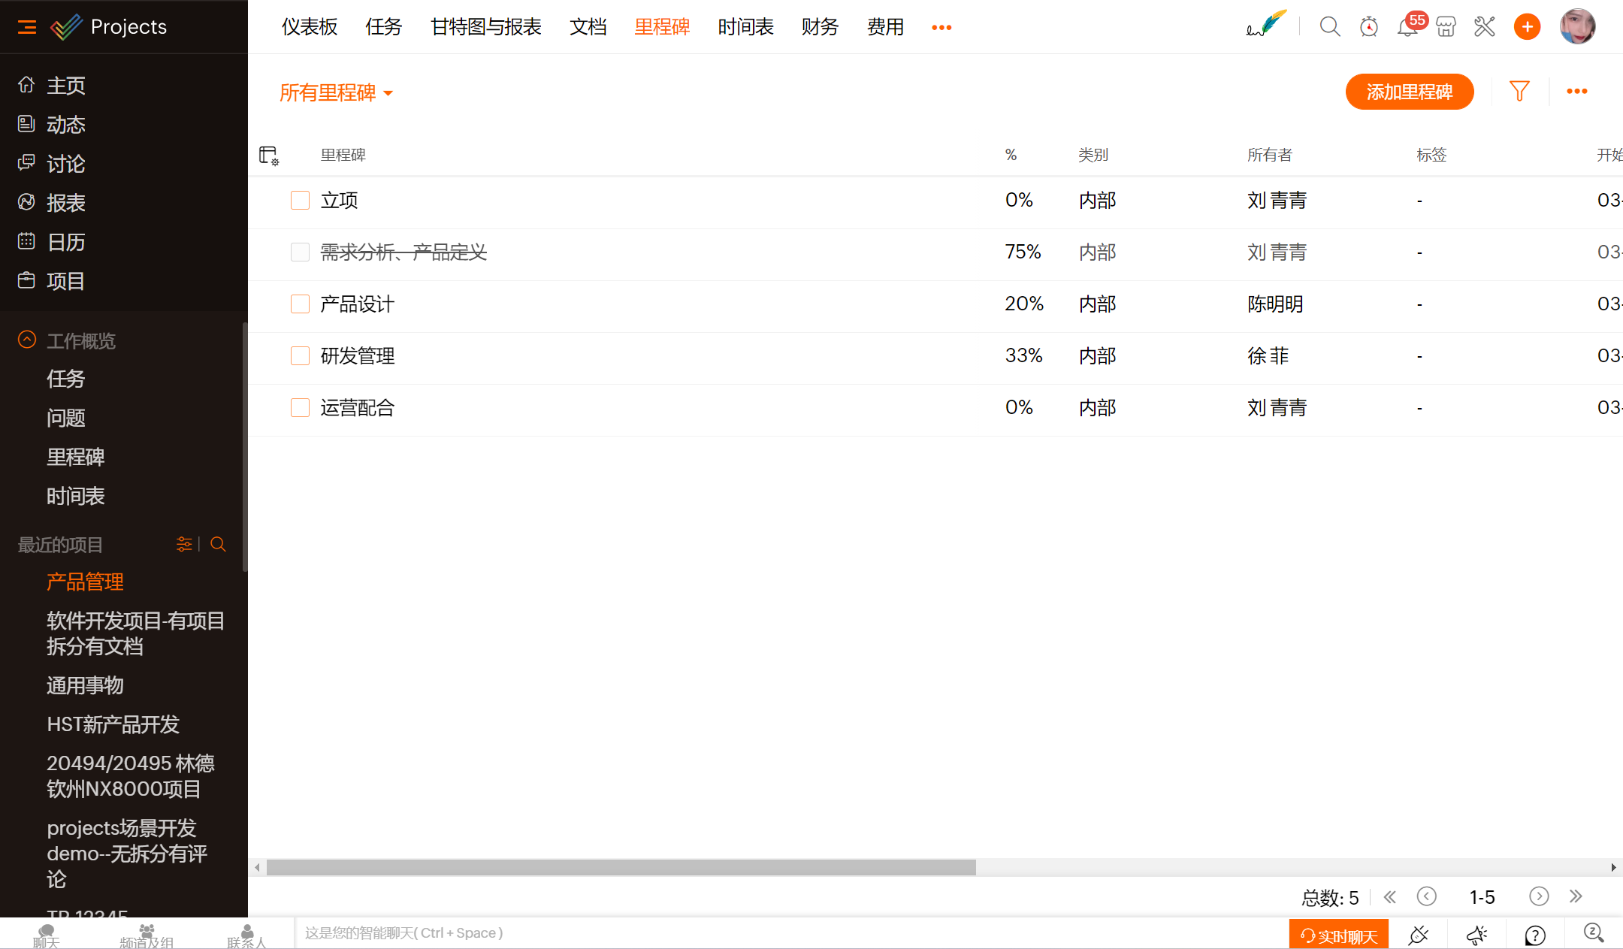
Task: Select the 运营配合 milestone checkbox
Action: coord(300,407)
